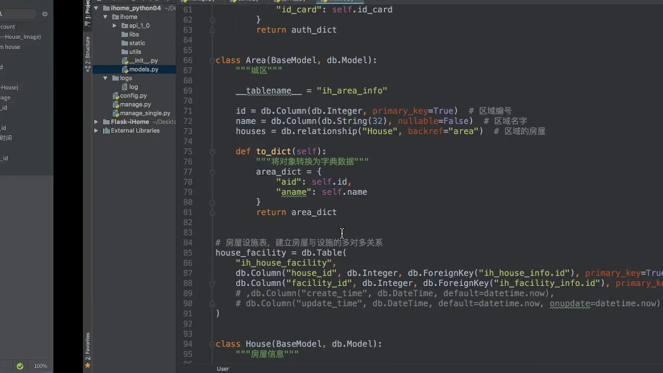Click "ih_area_info" string on line 69
Screen dimensions: 663x373
[352, 91]
